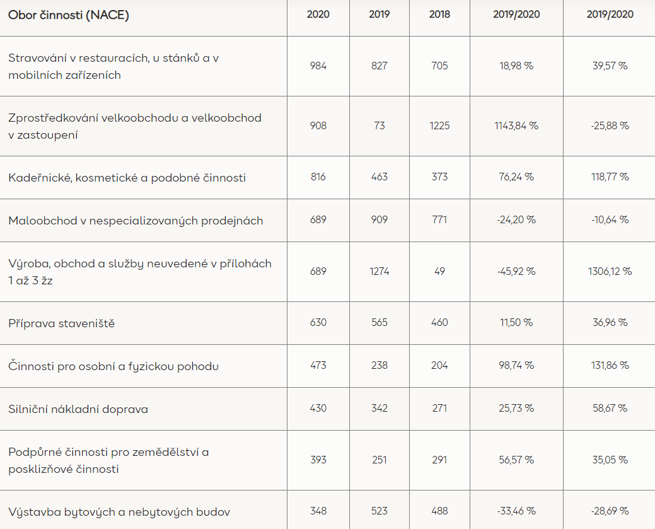Click the value 1225 in 2018 column
The height and width of the screenshot is (529, 655).
click(439, 125)
